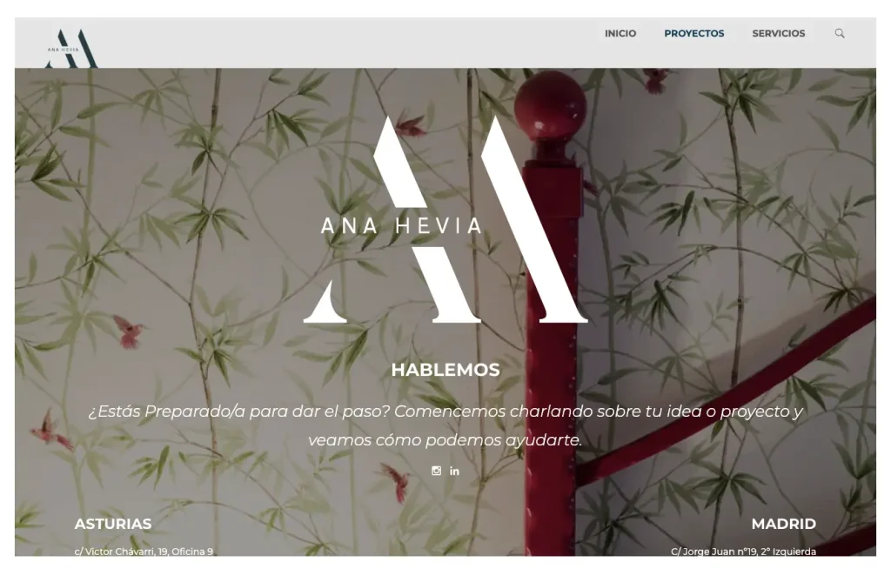The height and width of the screenshot is (569, 891).
Task: Click the Víctor Chávarri 19 address
Action: [144, 552]
